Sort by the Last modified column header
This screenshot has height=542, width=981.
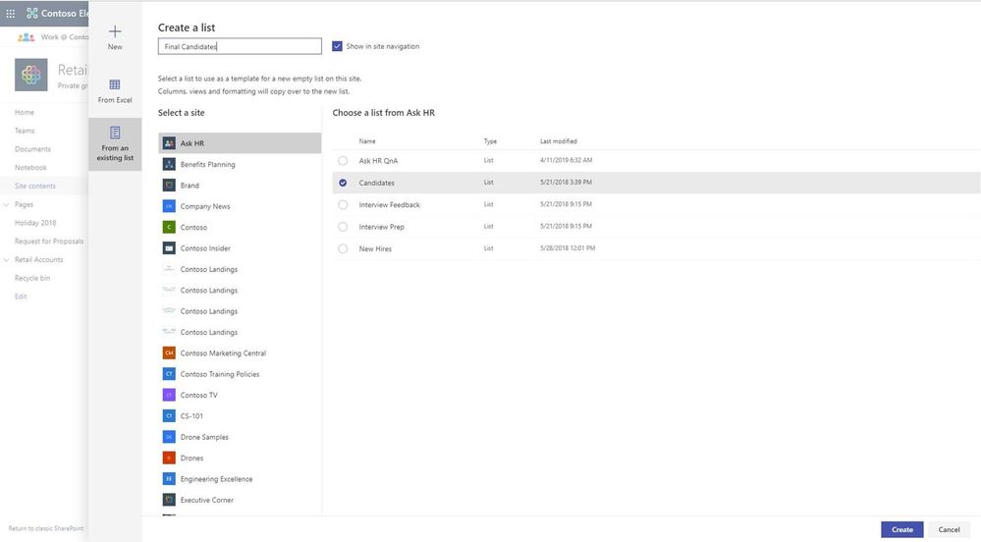click(559, 141)
